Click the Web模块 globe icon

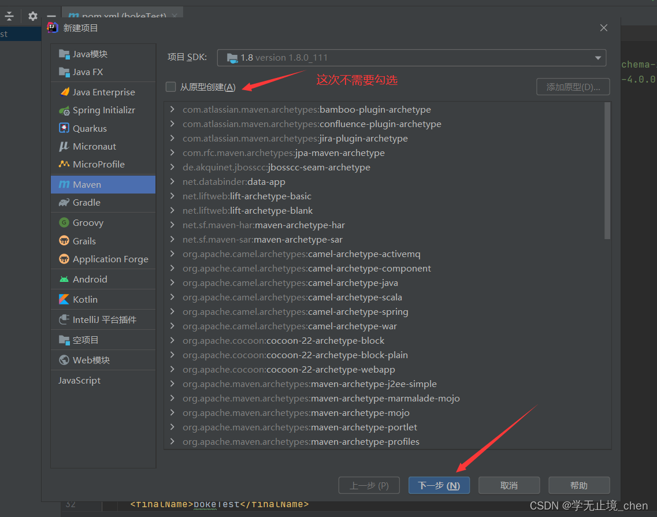[x=64, y=360]
